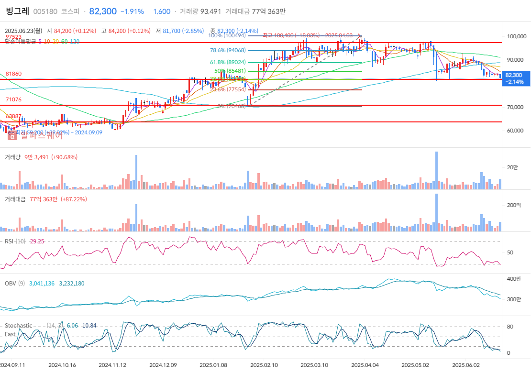Viewport: 531px width, 372px height.
Task: Click the Fibonacci 23.6% (77554) label
Action: [x=228, y=90]
